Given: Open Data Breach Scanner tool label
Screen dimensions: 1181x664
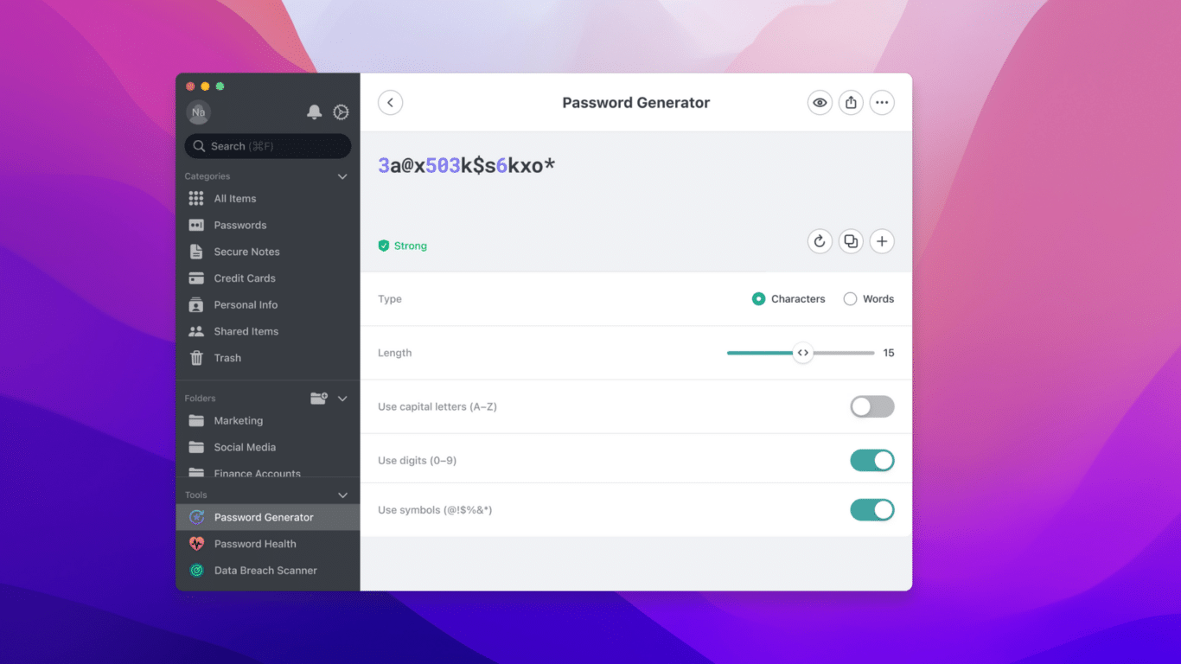Looking at the screenshot, I should [x=265, y=571].
